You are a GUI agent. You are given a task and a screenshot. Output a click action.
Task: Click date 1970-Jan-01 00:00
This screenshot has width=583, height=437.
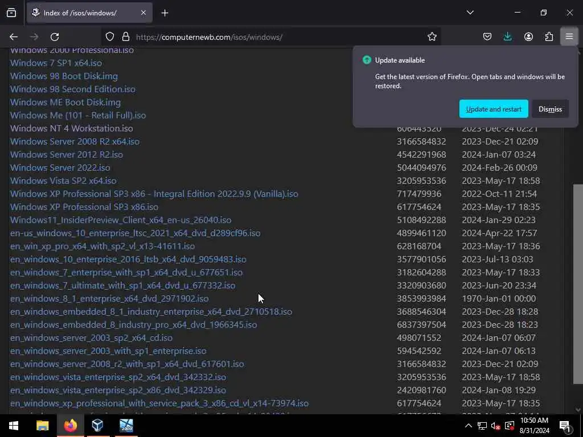499,298
